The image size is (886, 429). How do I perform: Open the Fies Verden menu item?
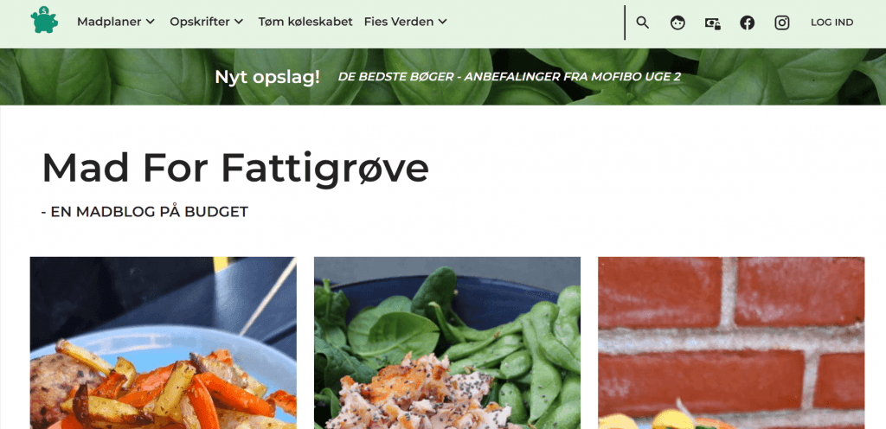click(399, 22)
